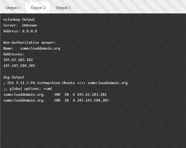Screen dimensions: 186x148
Task: Click the 'Server: Unknown' line
Action: pos(20,25)
